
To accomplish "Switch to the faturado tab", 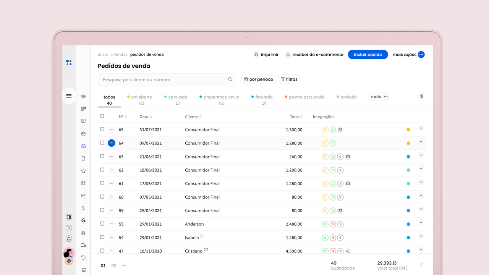I will click(262, 100).
